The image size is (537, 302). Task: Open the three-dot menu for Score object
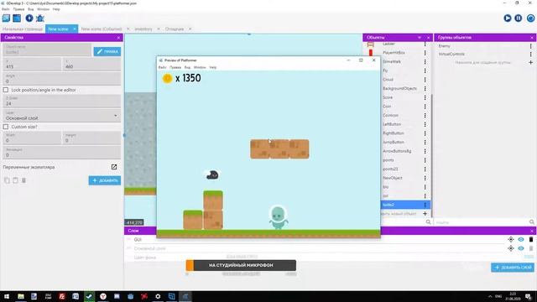tap(425, 97)
